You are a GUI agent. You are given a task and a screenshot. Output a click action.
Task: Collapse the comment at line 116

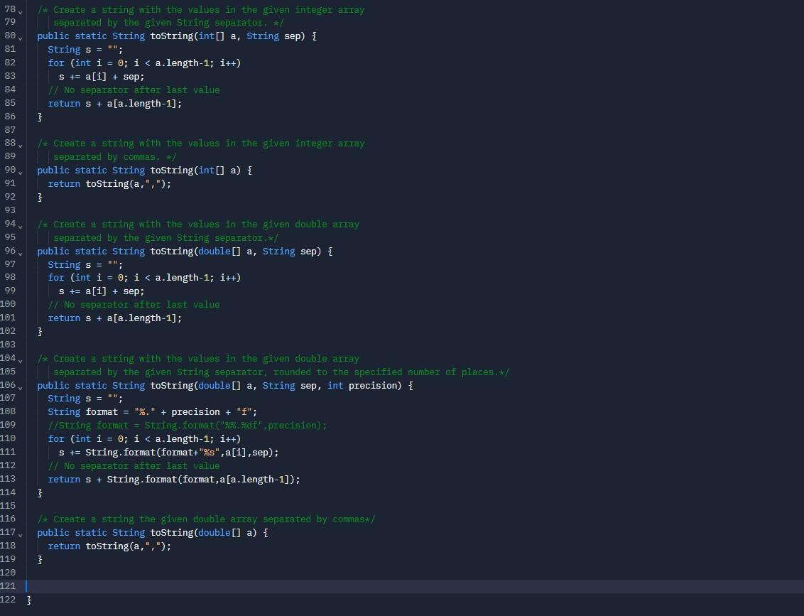21,519
